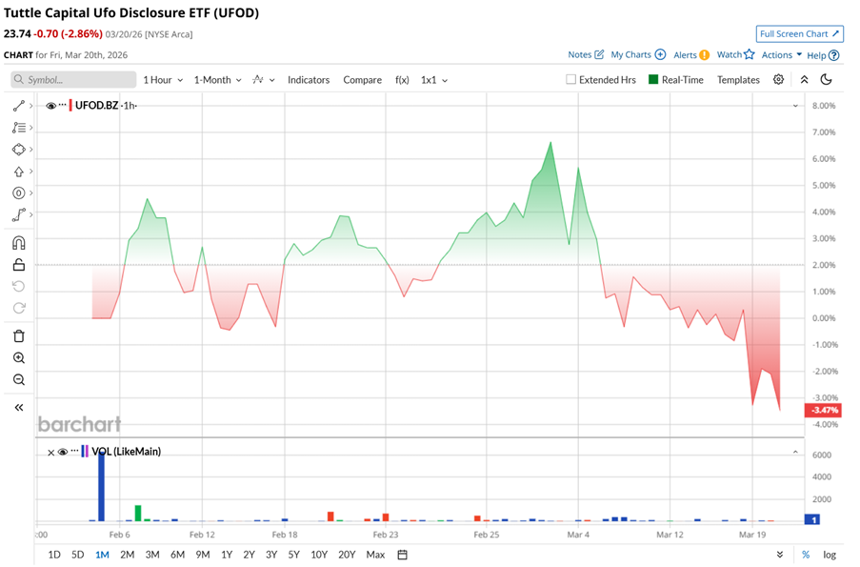Screen dimensions: 860x567
Task: Toggle the magnet snap tool
Action: 19,243
